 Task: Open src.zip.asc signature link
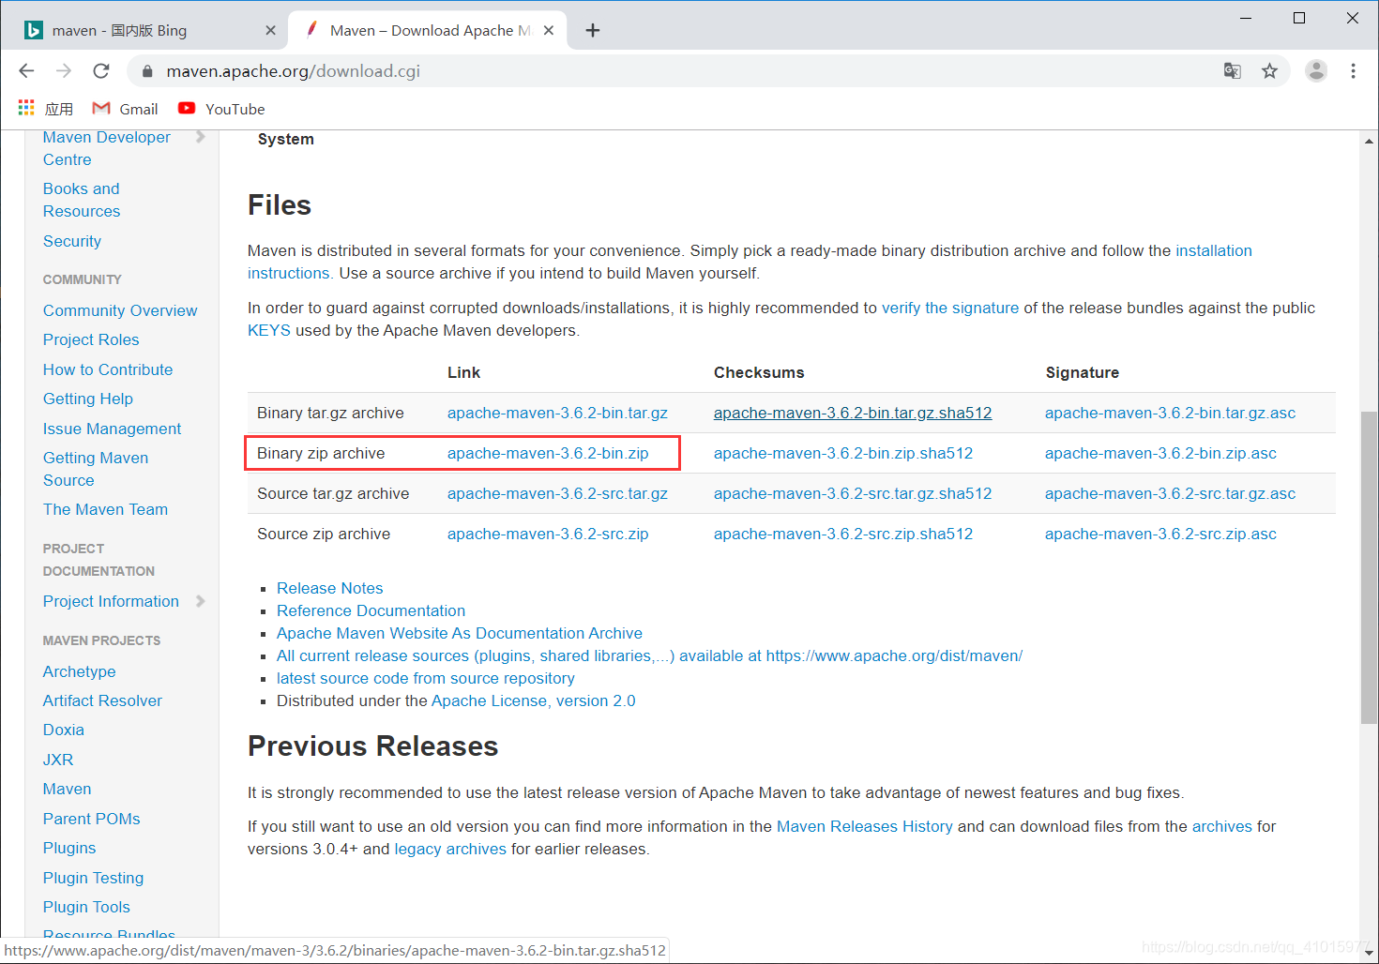[x=1160, y=534]
